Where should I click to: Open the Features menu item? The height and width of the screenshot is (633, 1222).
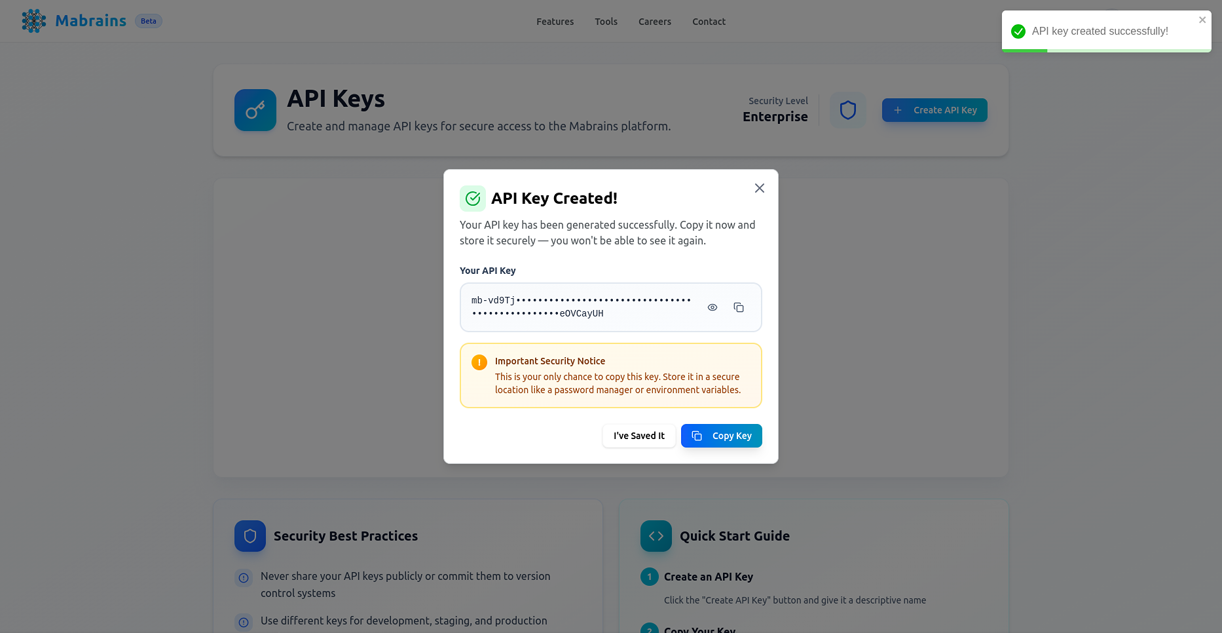click(555, 21)
